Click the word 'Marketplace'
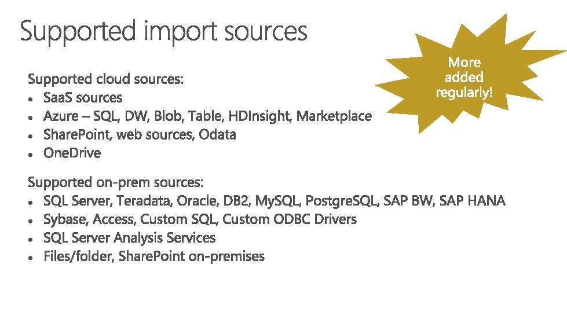Image resolution: width=567 pixels, height=319 pixels. pyautogui.click(x=334, y=116)
